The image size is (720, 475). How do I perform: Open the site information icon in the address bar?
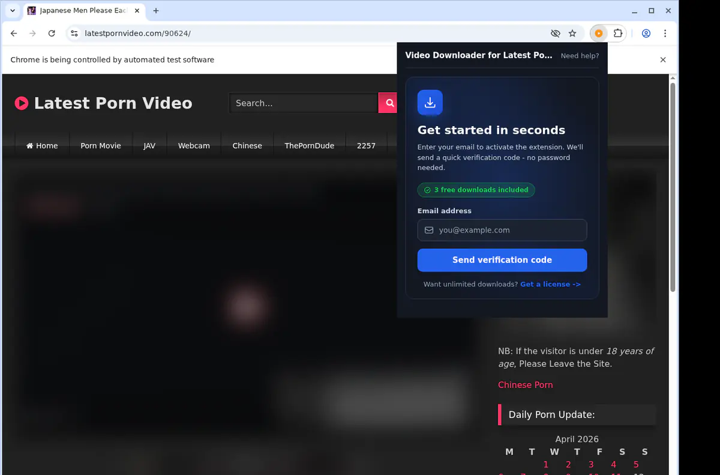tap(74, 34)
